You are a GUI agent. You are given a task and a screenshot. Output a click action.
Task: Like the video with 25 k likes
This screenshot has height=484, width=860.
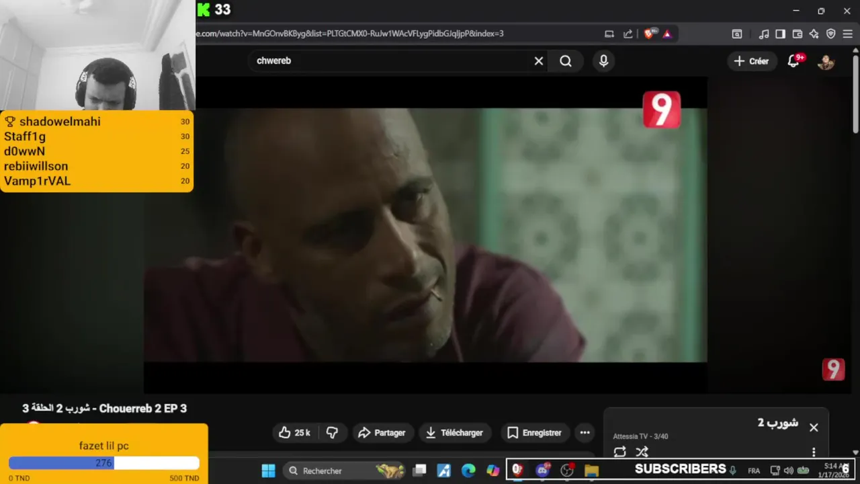pyautogui.click(x=294, y=433)
